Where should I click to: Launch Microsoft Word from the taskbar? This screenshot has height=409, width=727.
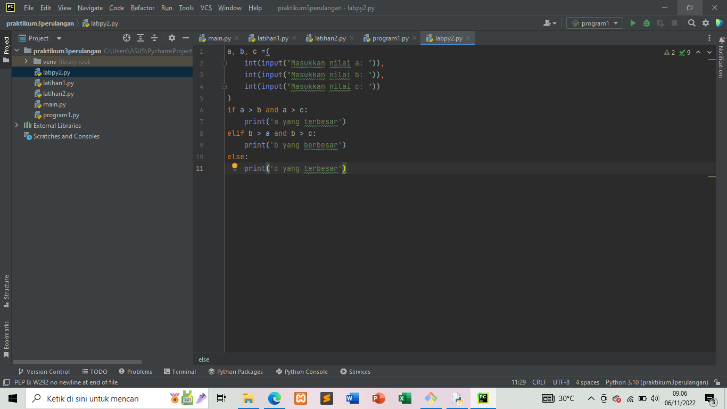pyautogui.click(x=352, y=398)
